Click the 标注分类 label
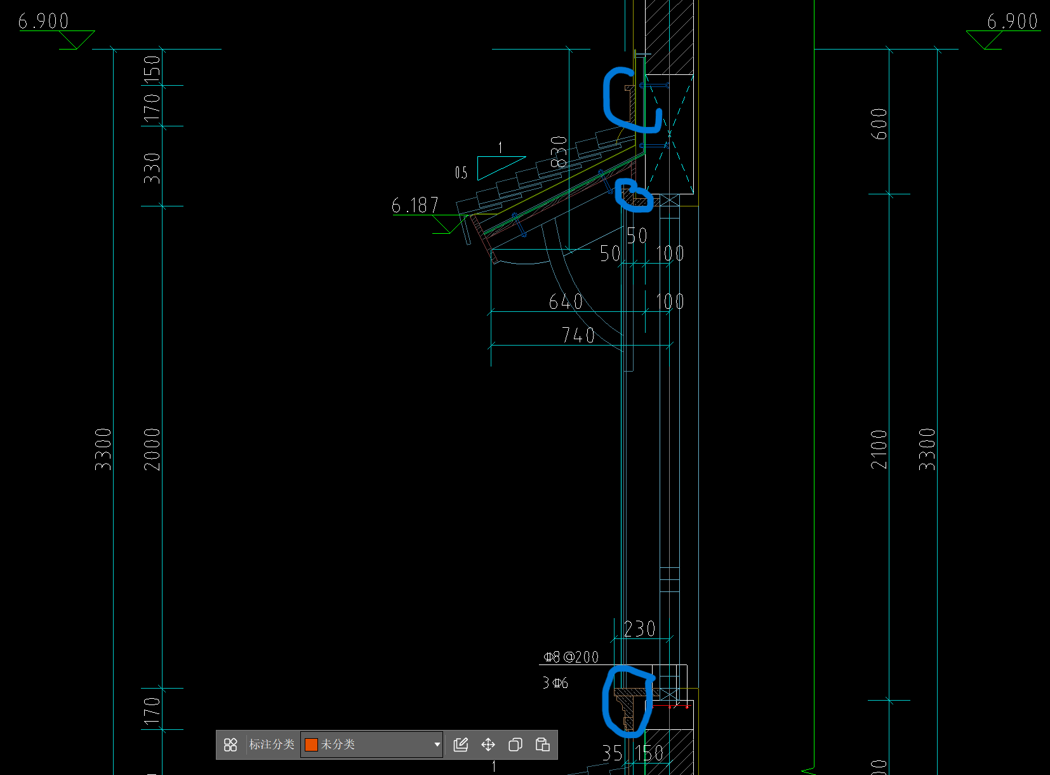The width and height of the screenshot is (1050, 775). (x=272, y=745)
